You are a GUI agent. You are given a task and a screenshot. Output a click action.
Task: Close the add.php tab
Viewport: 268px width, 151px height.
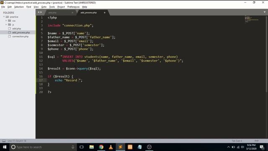tap(72, 13)
